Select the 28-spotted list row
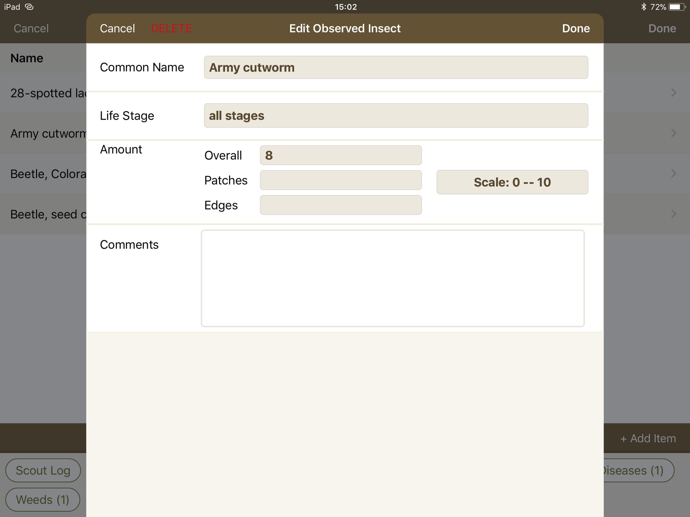 click(43, 93)
